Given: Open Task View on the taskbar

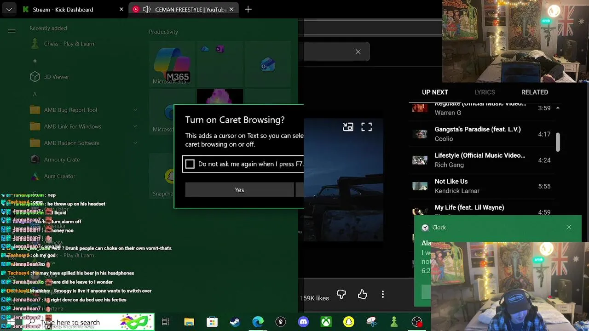Looking at the screenshot, I should point(166,322).
